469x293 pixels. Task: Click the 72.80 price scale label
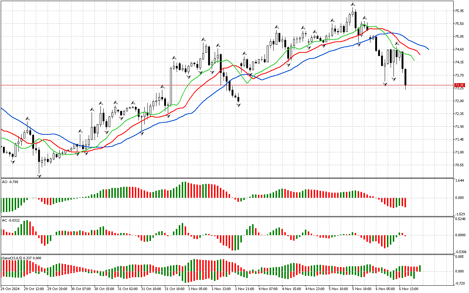pyautogui.click(x=460, y=101)
